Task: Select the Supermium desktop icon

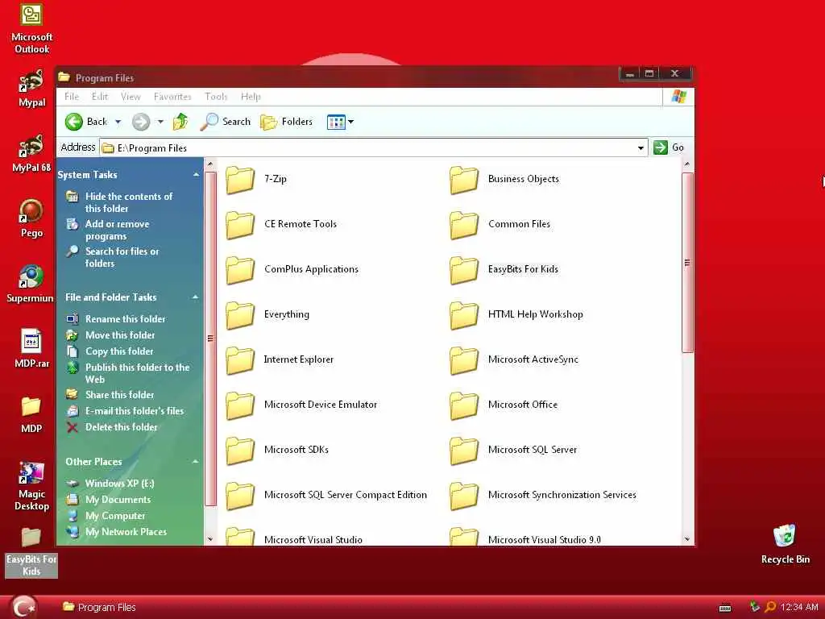Action: (30, 284)
